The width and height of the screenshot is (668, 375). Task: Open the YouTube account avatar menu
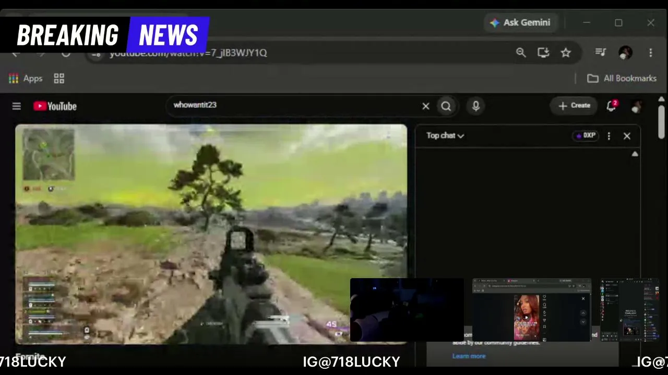click(636, 106)
